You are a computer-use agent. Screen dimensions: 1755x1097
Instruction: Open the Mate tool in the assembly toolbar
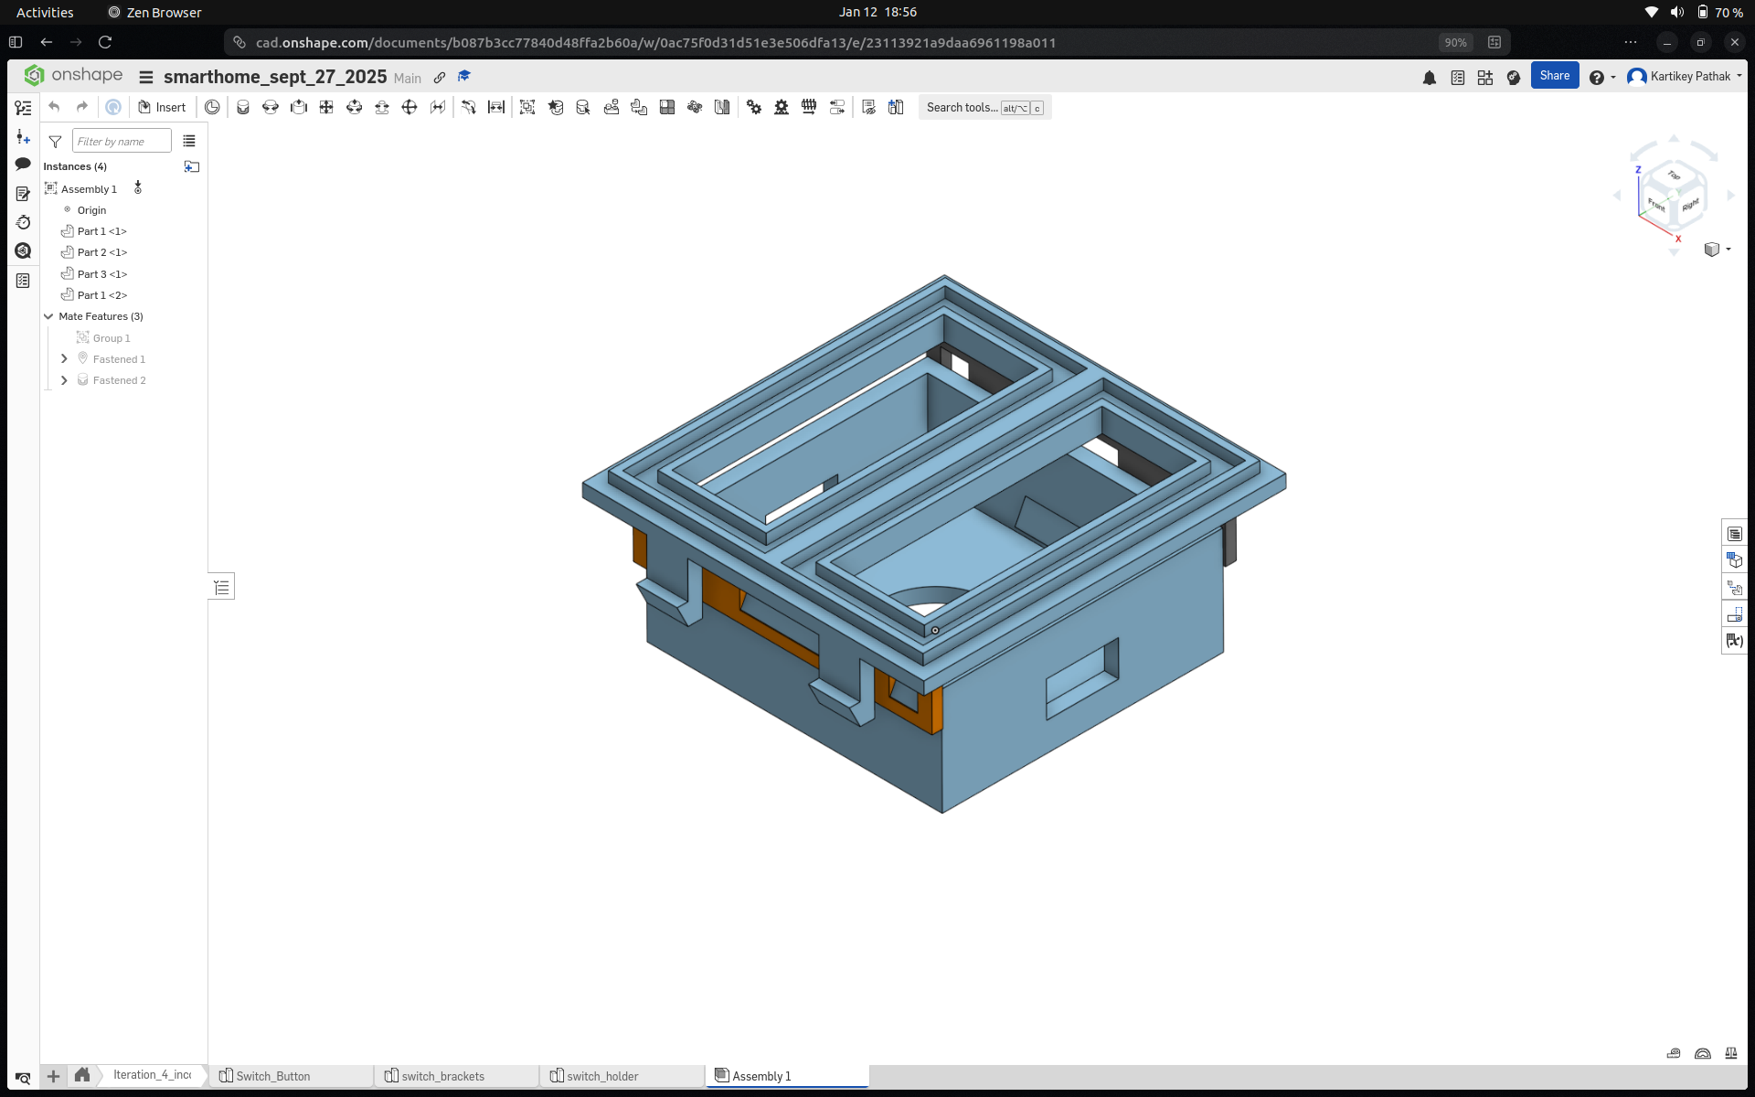coord(242,107)
